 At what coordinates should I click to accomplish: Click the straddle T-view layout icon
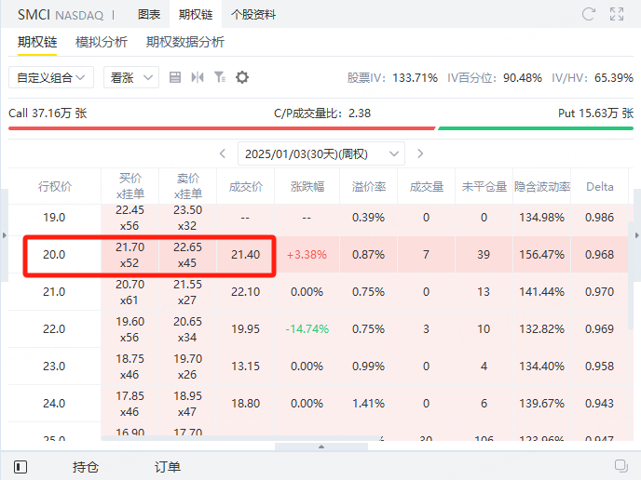click(198, 77)
